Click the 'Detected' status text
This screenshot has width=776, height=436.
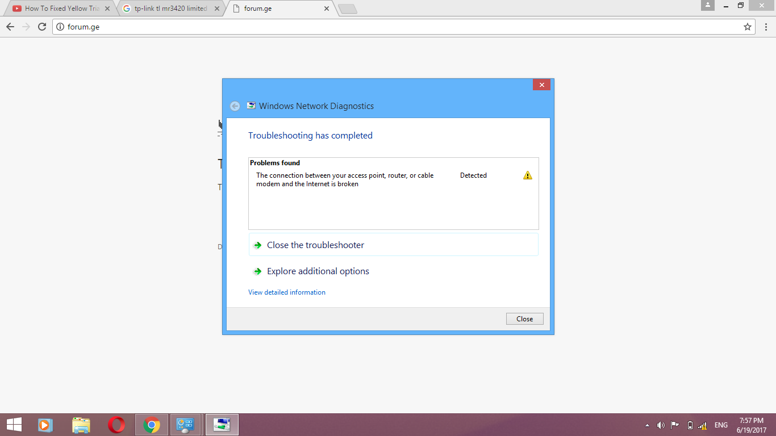click(473, 175)
